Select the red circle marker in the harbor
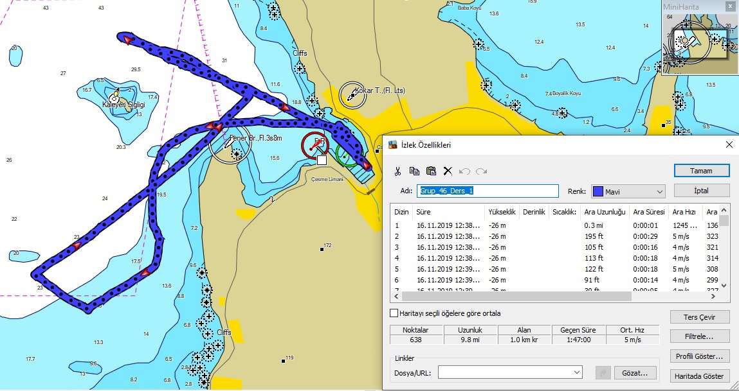The height and width of the screenshot is (391, 739). pos(316,146)
